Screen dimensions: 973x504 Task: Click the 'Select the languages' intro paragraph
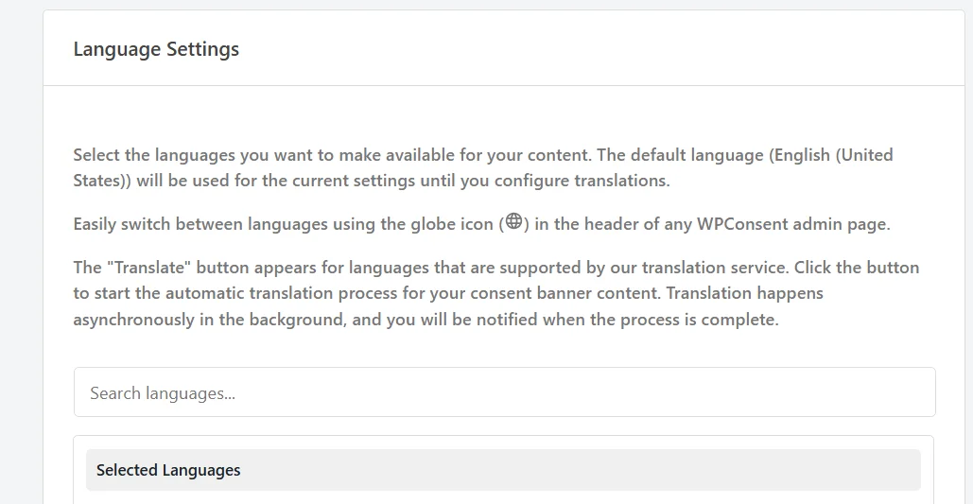pyautogui.click(x=483, y=167)
